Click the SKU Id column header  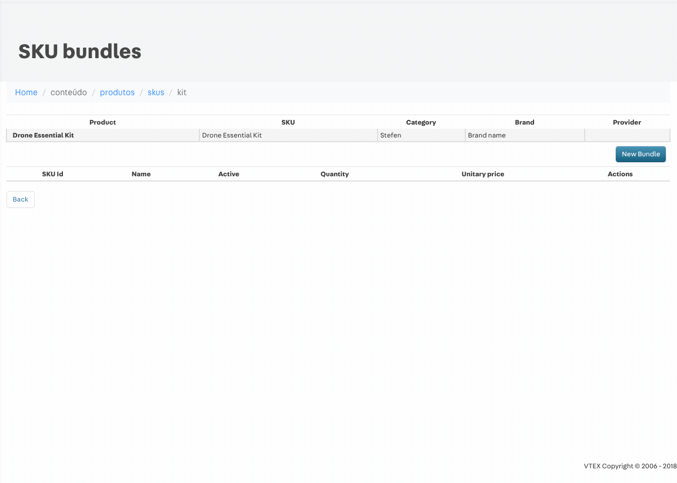coord(53,174)
